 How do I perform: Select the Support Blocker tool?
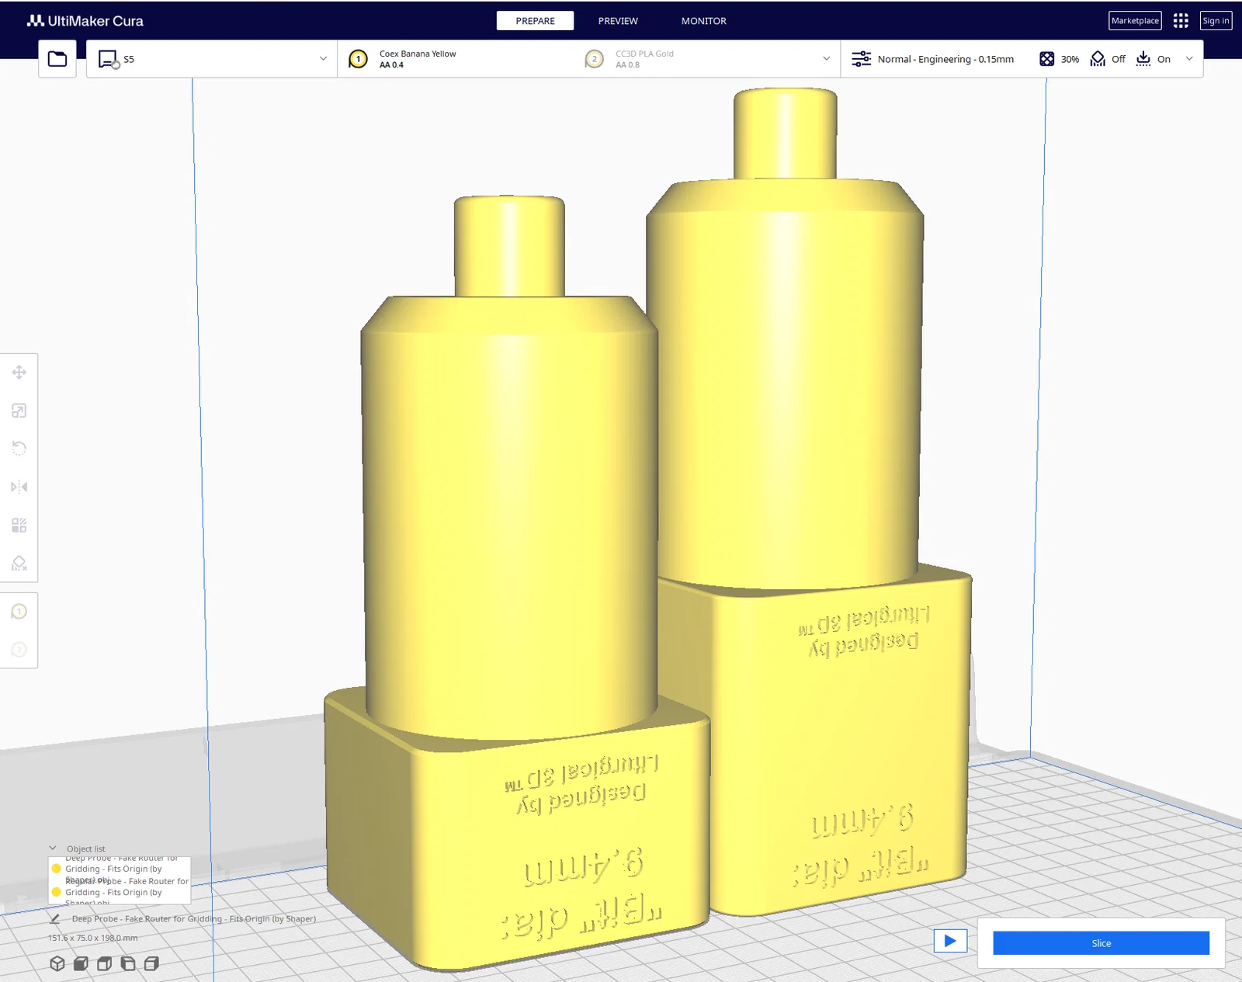point(19,564)
